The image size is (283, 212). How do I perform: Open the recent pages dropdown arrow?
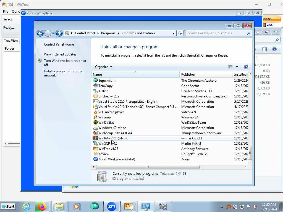(x=53, y=33)
